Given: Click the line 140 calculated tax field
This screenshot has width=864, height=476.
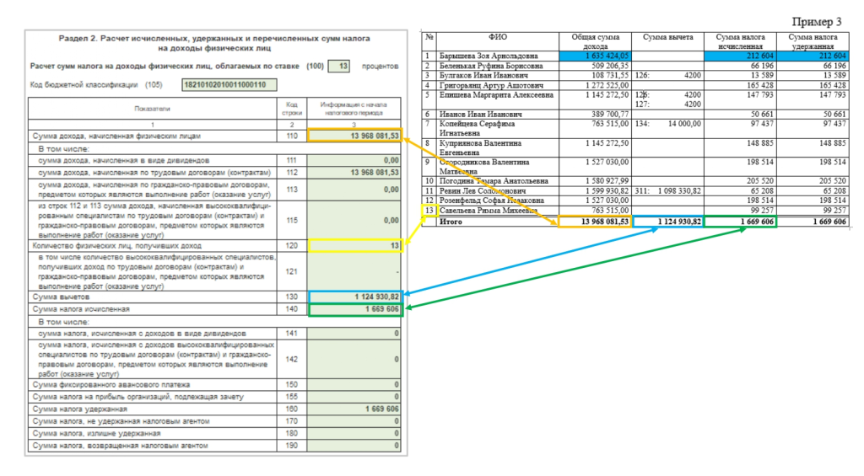Looking at the screenshot, I should pos(354,310).
